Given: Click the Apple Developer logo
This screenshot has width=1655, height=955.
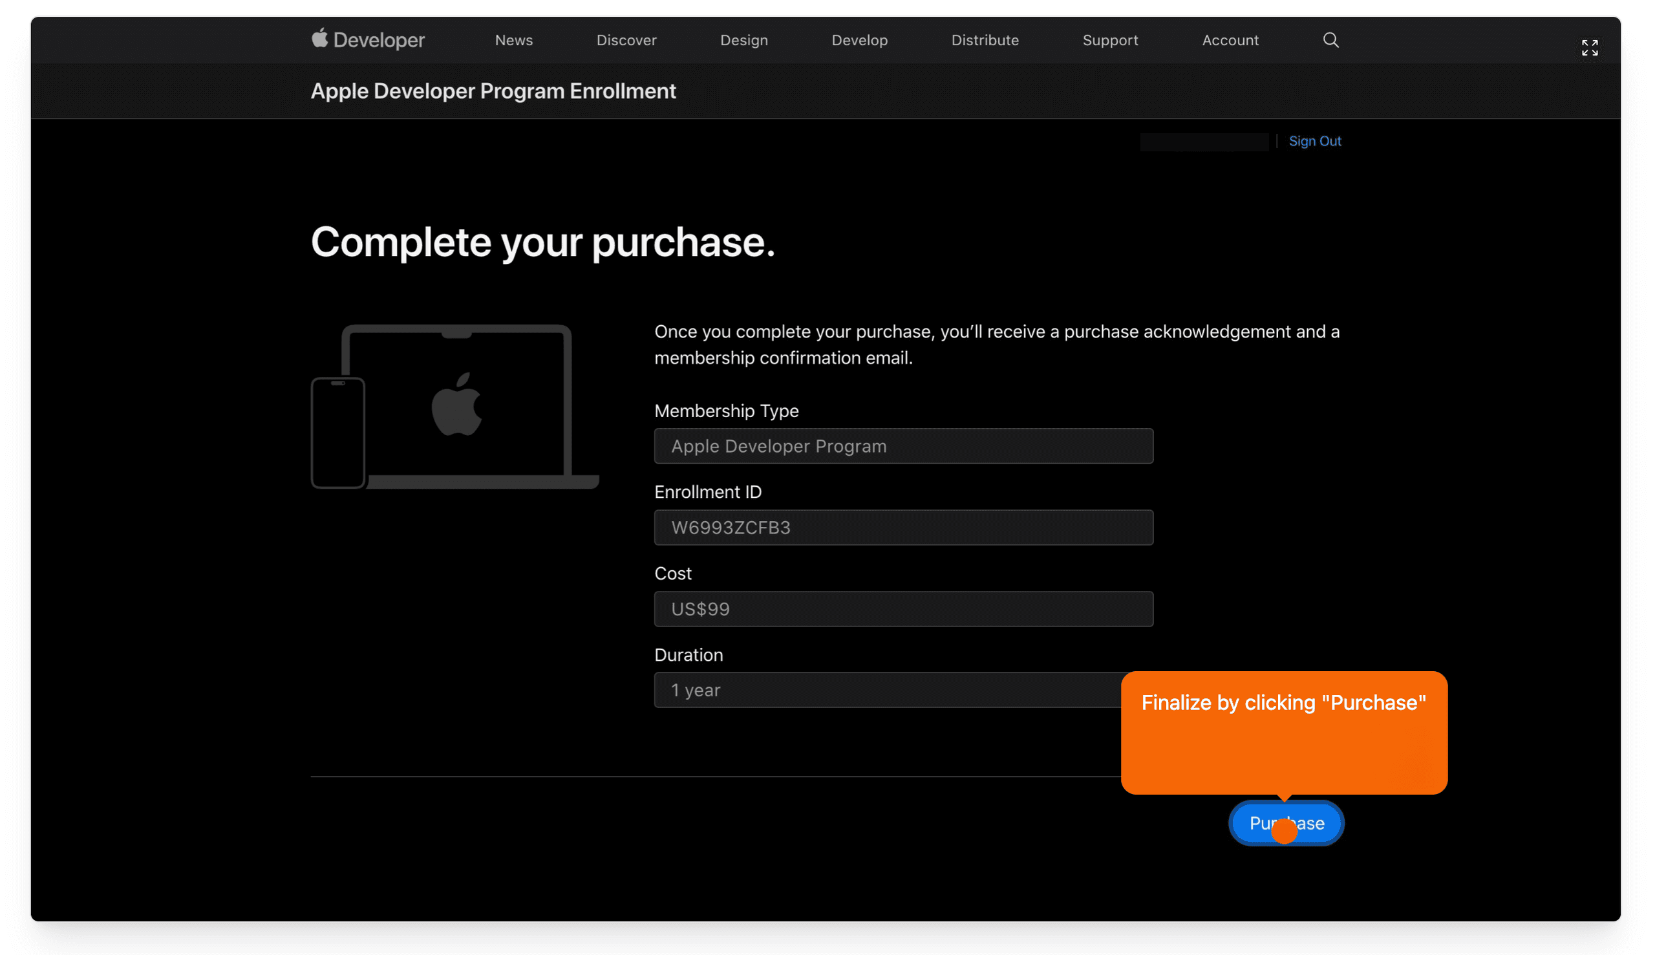Looking at the screenshot, I should pos(367,39).
